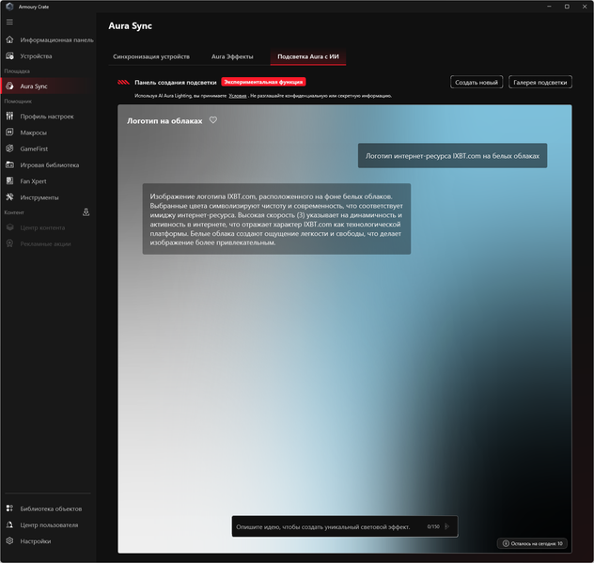The image size is (594, 563).
Task: Open Инструменты tools icon
Action: click(x=9, y=197)
